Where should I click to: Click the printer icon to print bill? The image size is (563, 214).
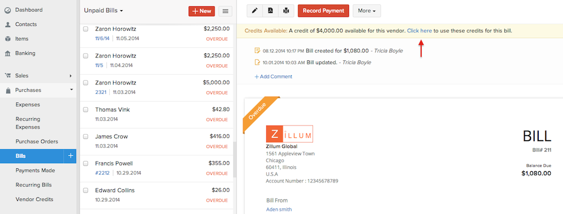pos(286,11)
